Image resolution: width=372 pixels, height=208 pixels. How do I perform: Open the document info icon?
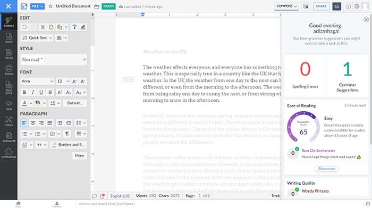(x=348, y=6)
